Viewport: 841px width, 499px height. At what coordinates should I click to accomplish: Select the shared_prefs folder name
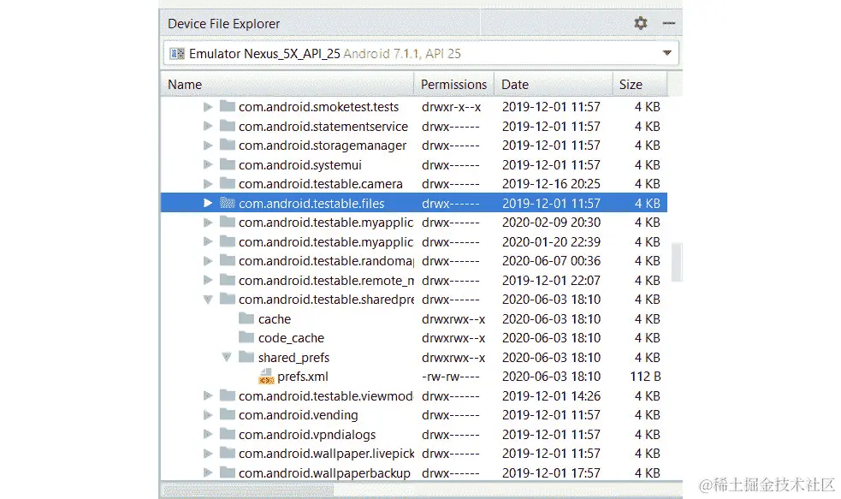[294, 358]
